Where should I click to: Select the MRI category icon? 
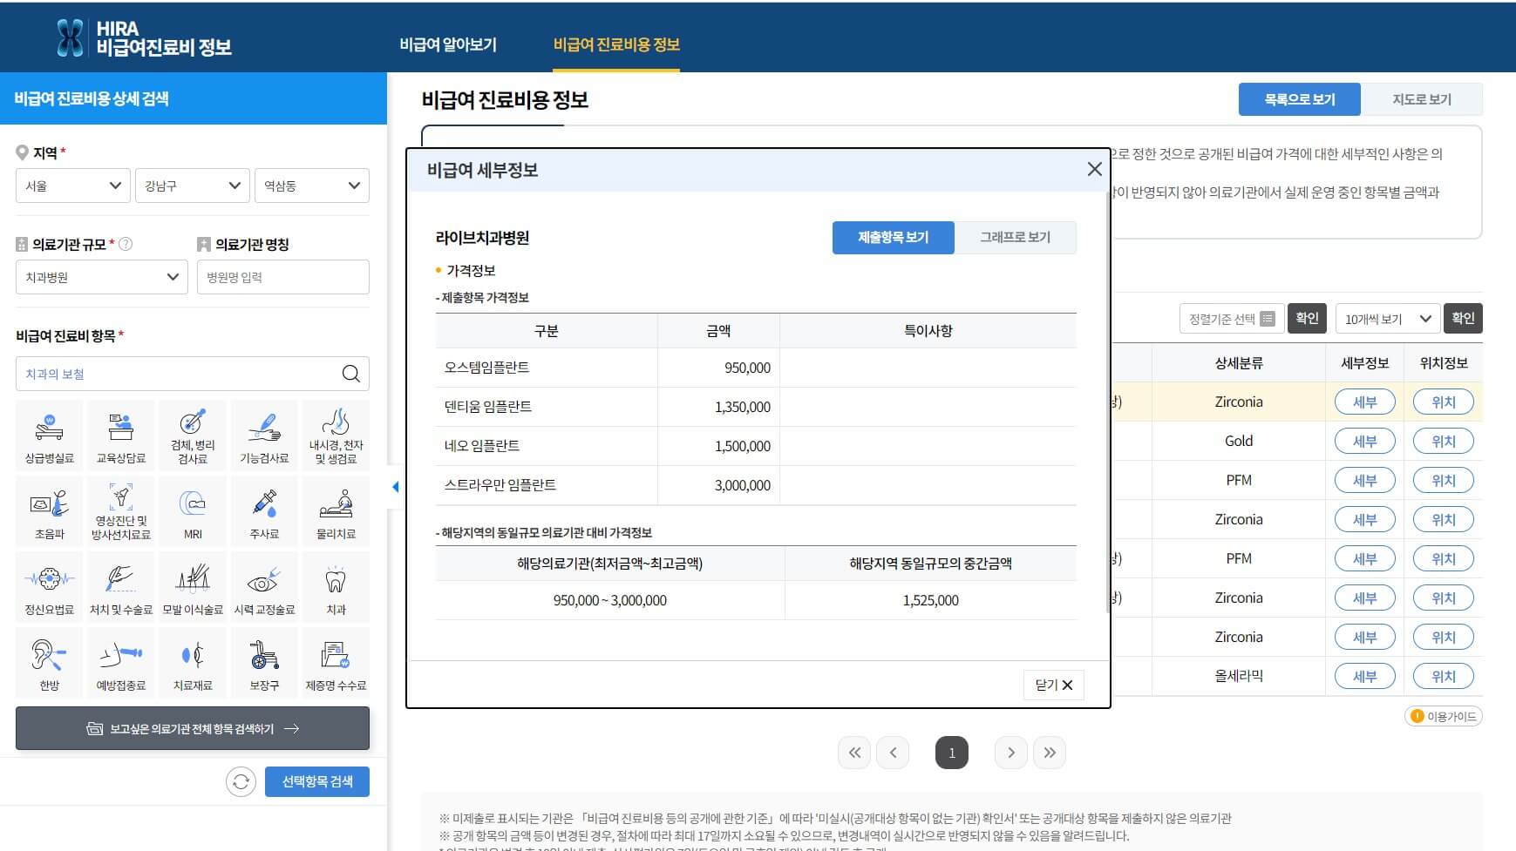coord(193,511)
